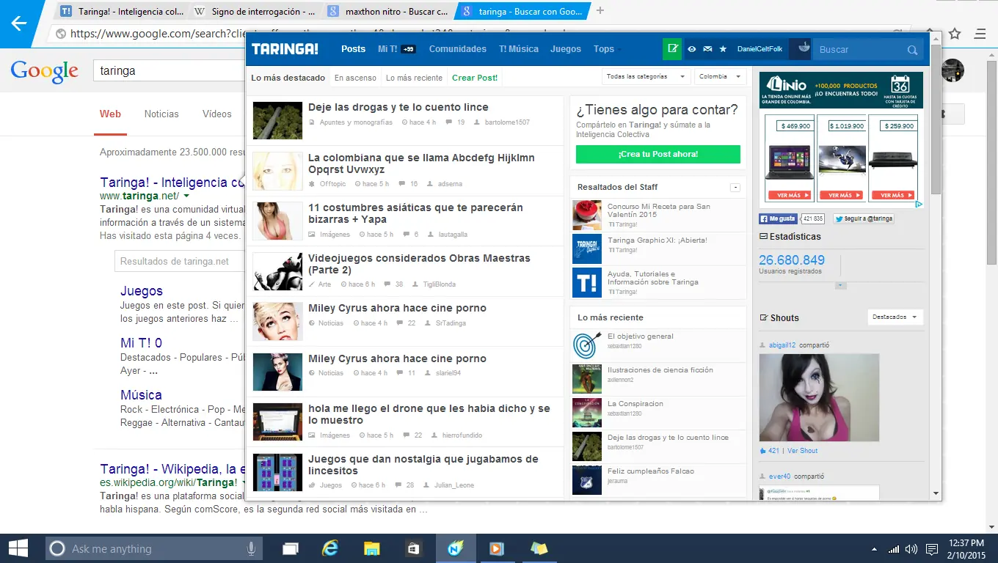This screenshot has width=998, height=563.
Task: Open the Store icon on the taskbar
Action: tap(414, 548)
